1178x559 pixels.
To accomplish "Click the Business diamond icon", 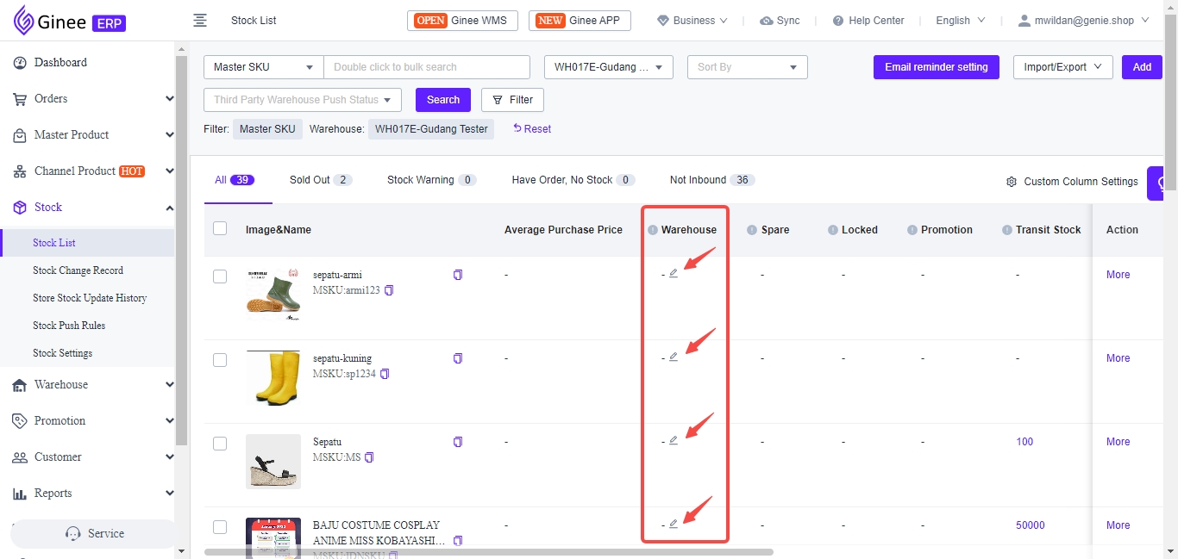I will click(663, 21).
